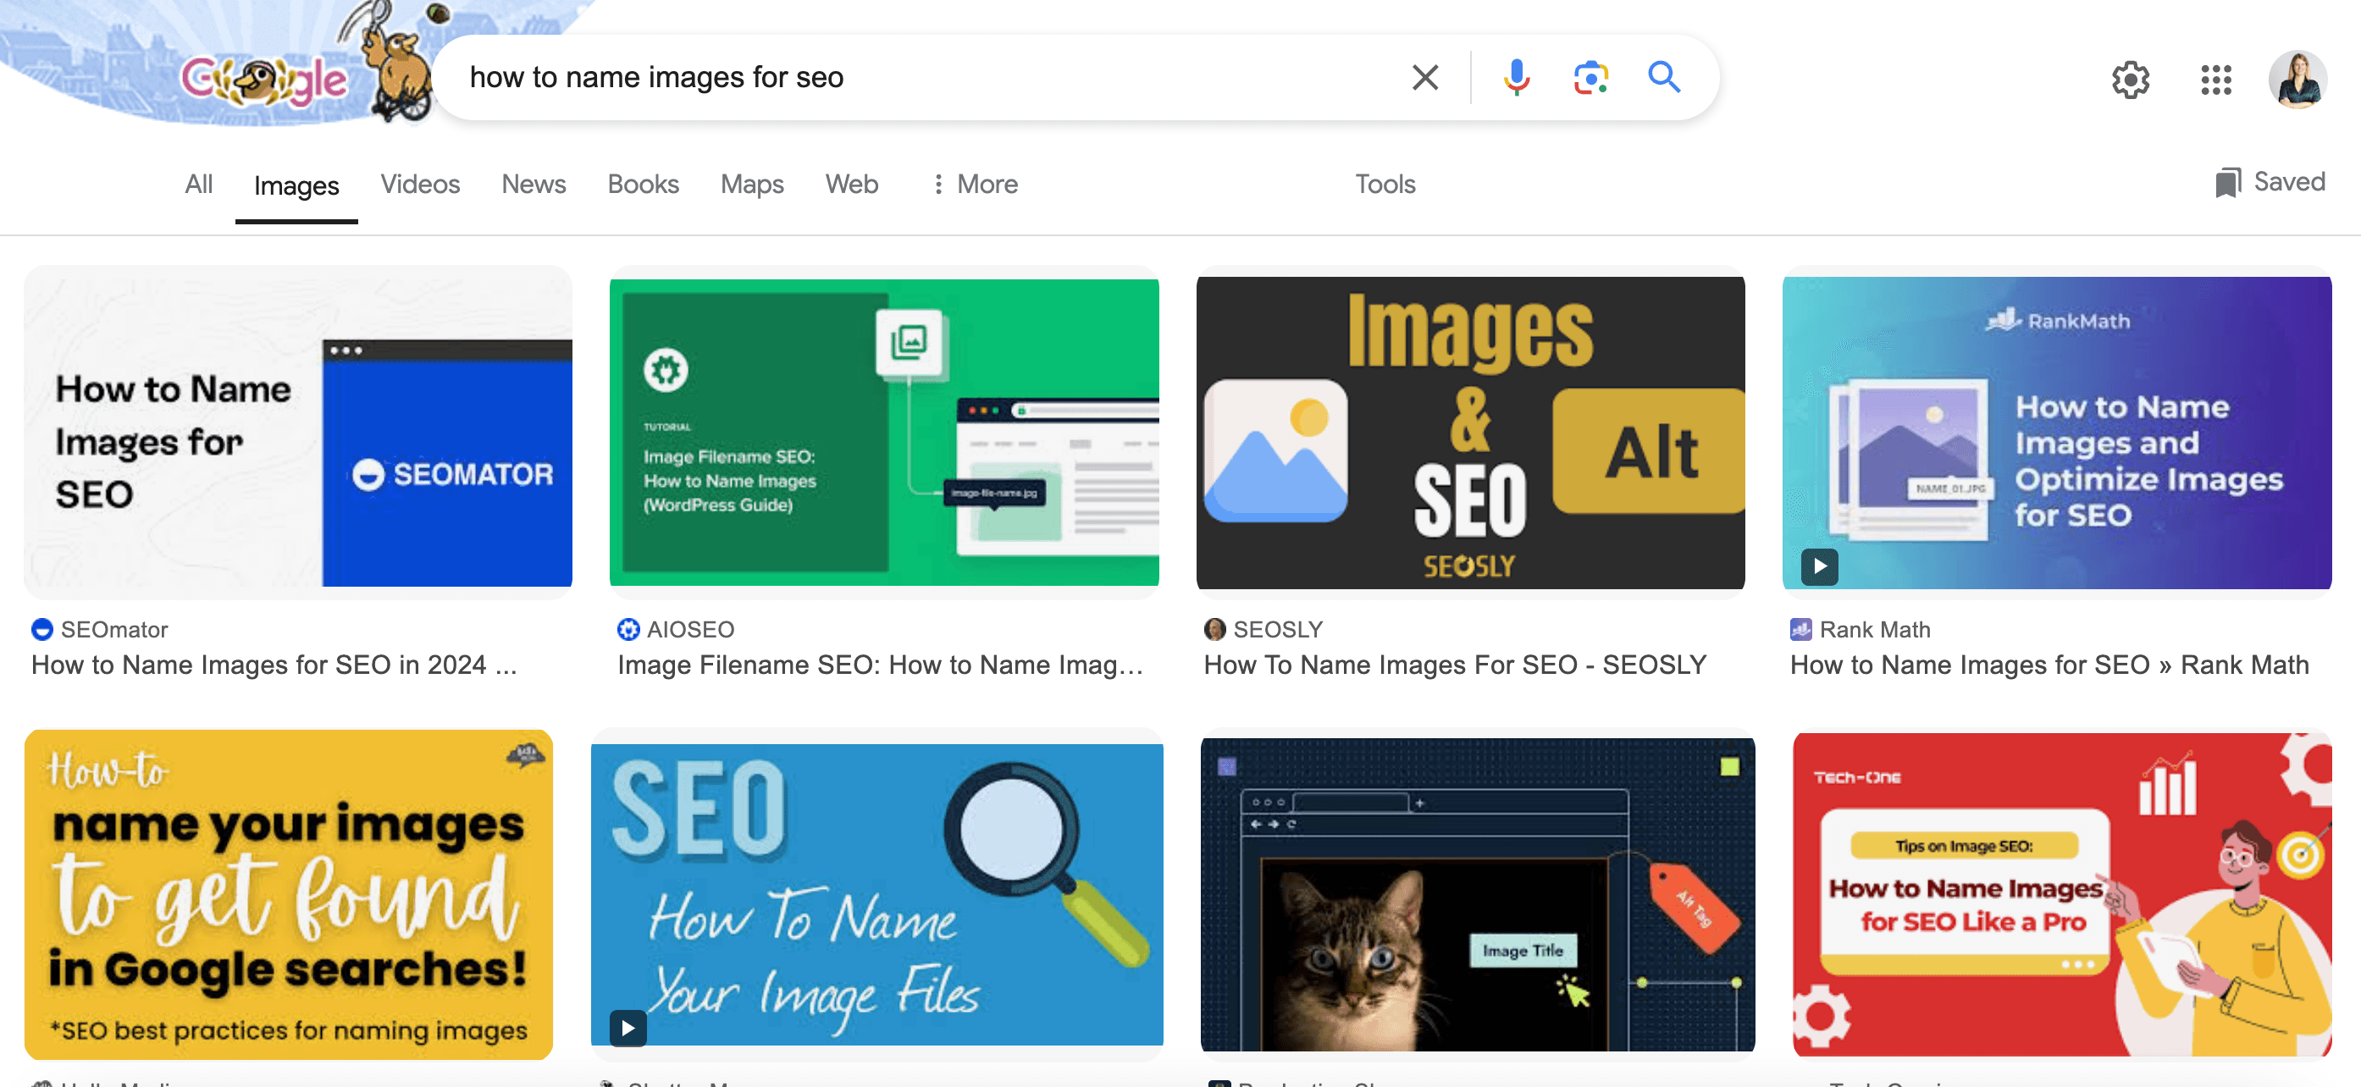
Task: Click the AIOSEO image result
Action: [x=882, y=431]
